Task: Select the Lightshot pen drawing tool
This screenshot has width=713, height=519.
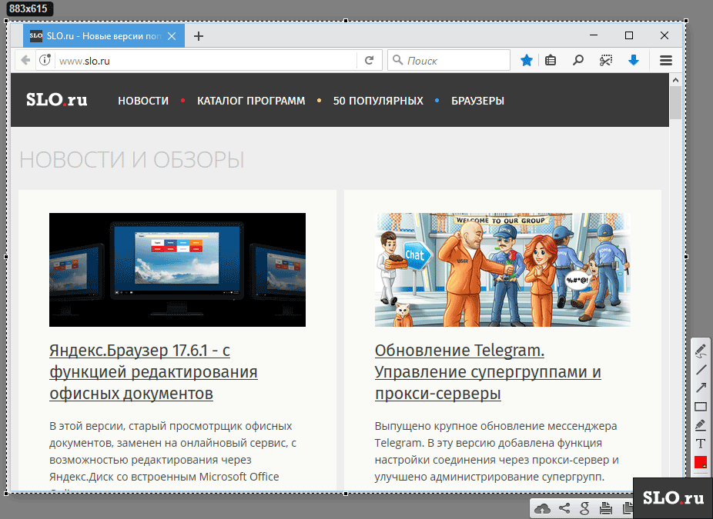Action: pyautogui.click(x=701, y=351)
